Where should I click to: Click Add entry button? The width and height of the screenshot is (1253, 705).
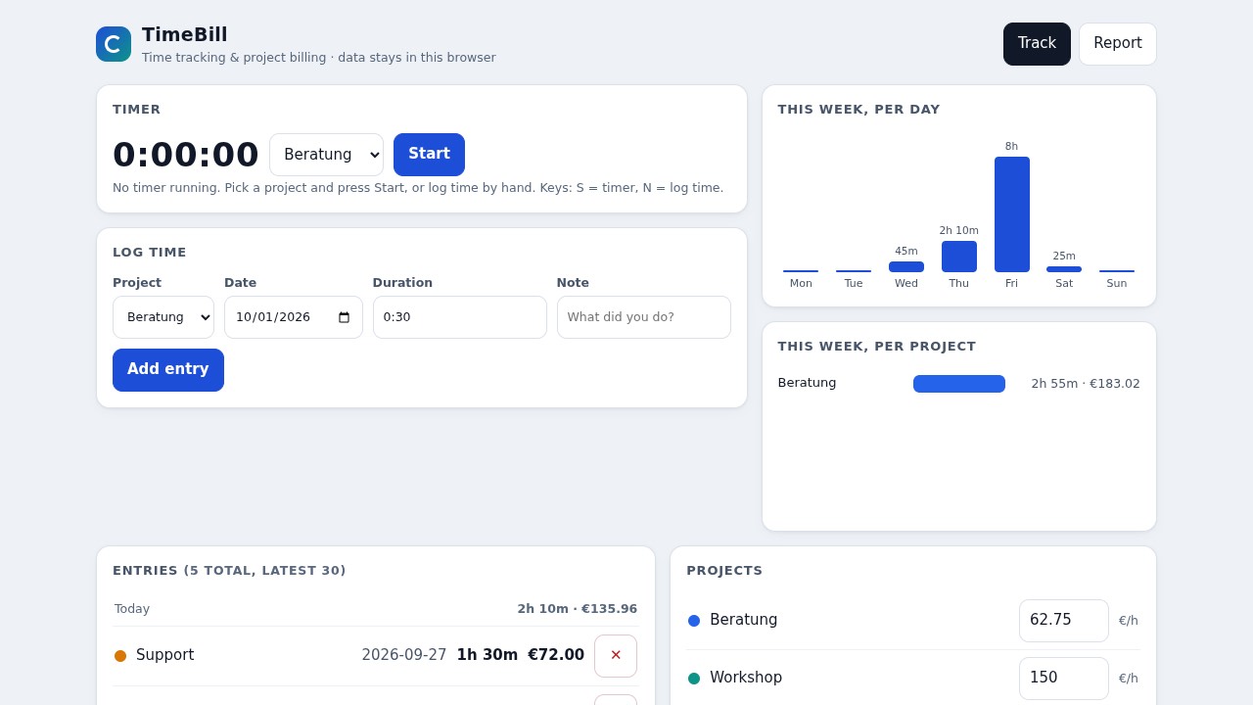point(168,370)
